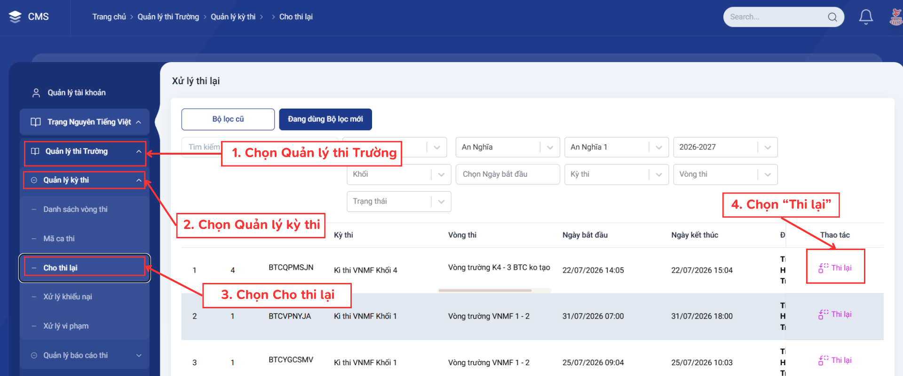Open the An Nghĩa dropdown

(x=507, y=147)
